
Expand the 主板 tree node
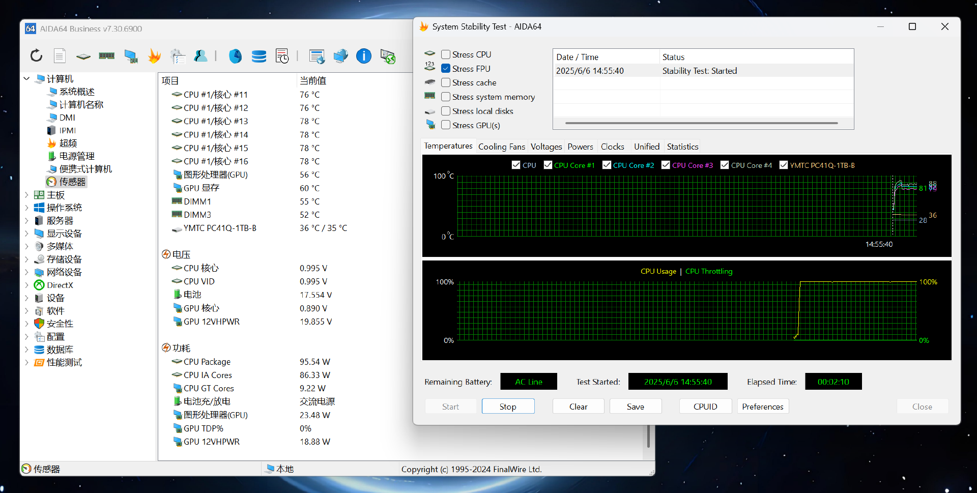tap(26, 195)
